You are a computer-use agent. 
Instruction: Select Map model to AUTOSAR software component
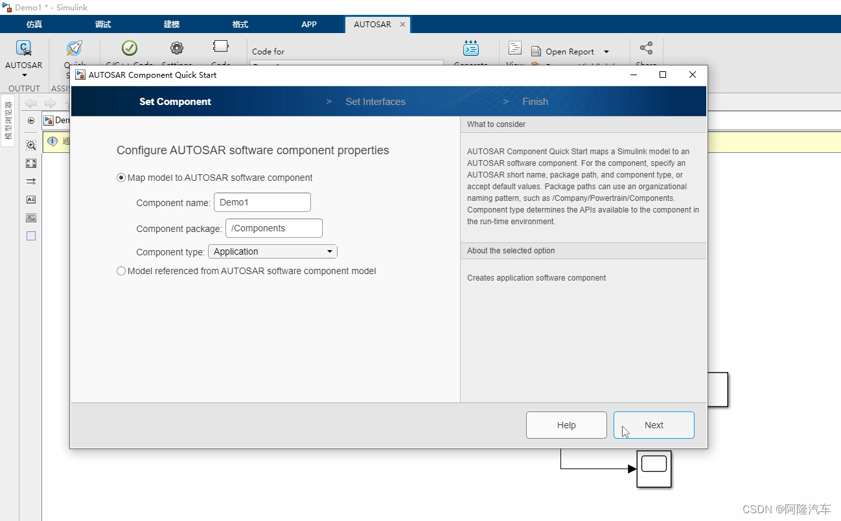pos(121,177)
